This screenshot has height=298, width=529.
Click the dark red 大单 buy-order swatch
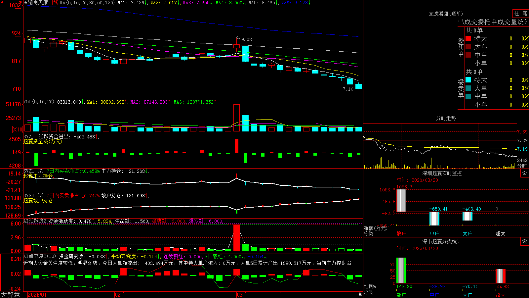tap(468, 47)
